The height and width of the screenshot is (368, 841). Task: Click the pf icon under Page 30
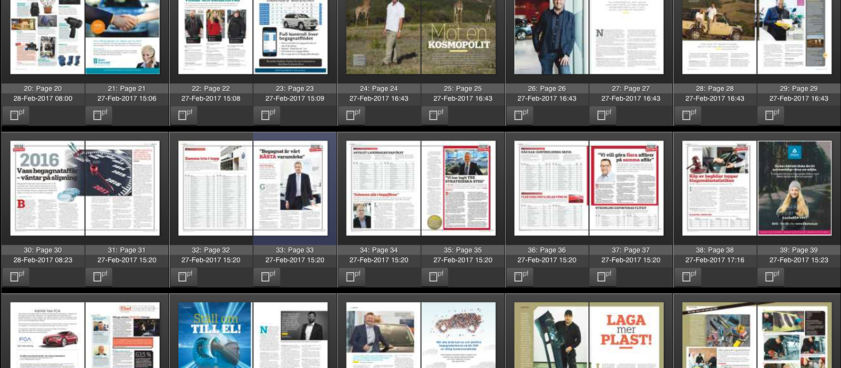pos(16,276)
